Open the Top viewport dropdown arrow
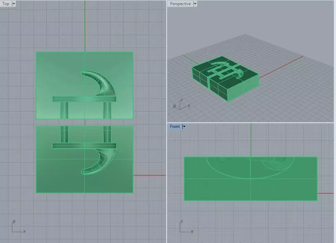Screen dimensions: 336x243 pos(14,4)
